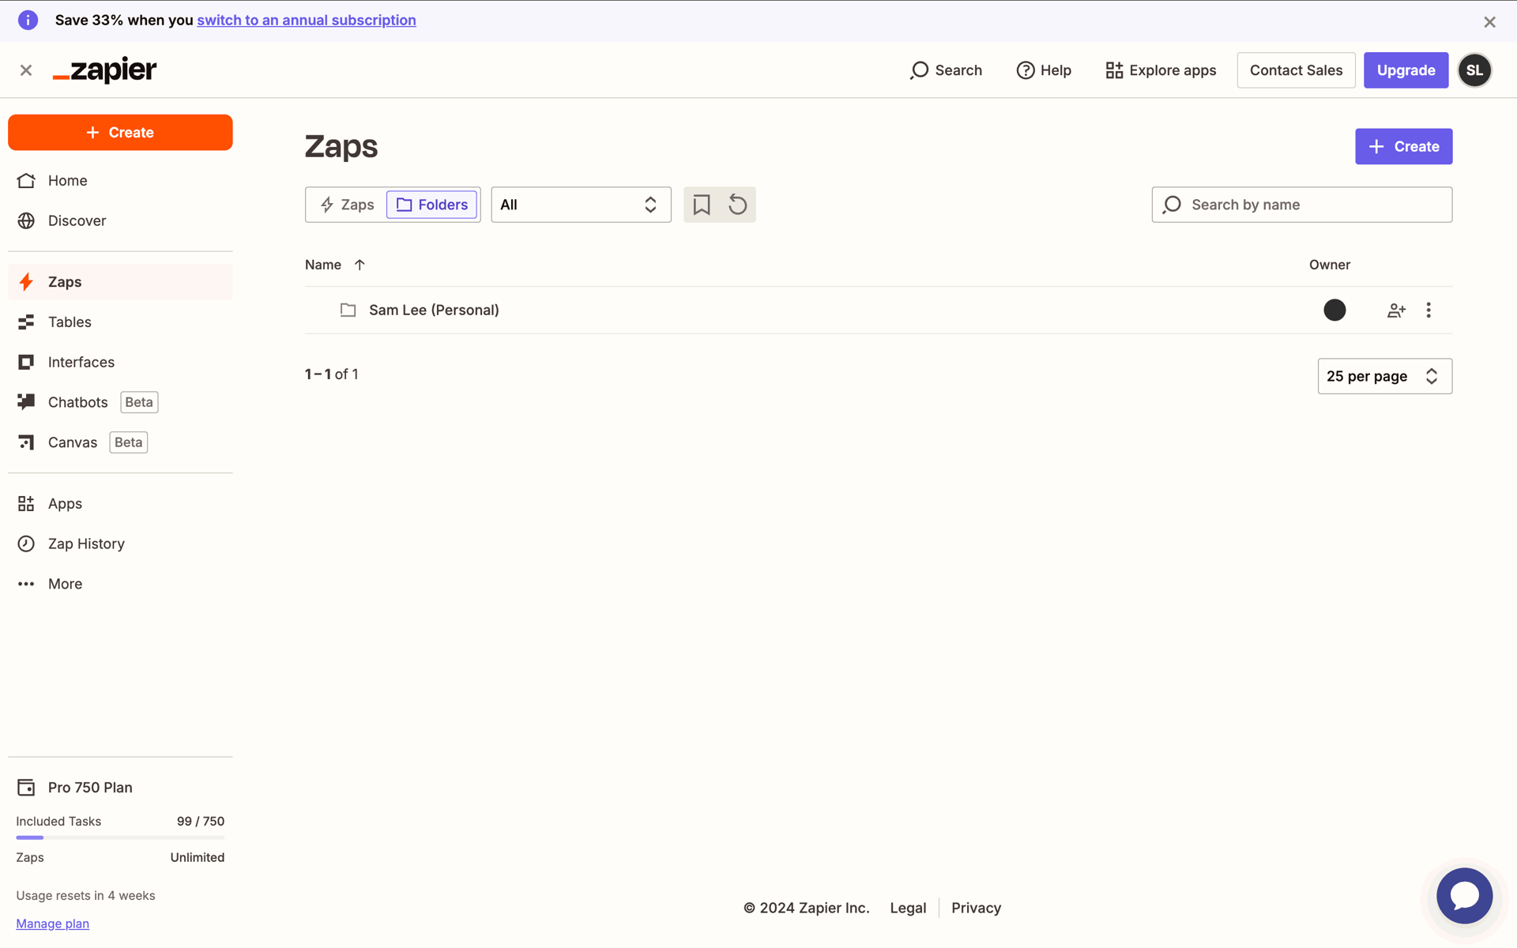1517x948 pixels.
Task: Share the Sam Lee folder via add-person icon
Action: 1396,310
